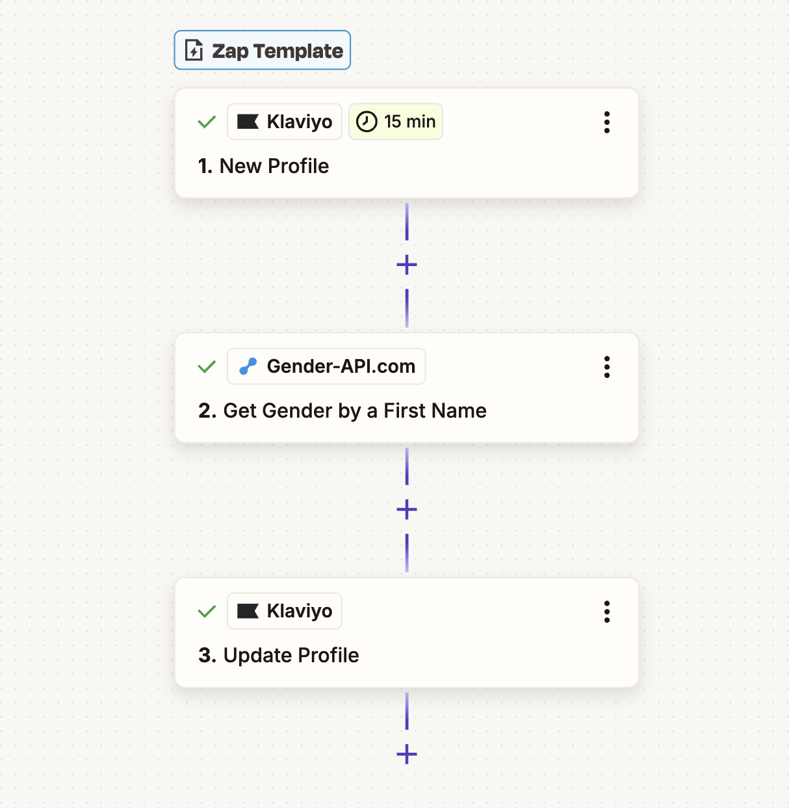Image resolution: width=789 pixels, height=808 pixels.
Task: Open the options menu for the New Profile step
Action: (606, 122)
